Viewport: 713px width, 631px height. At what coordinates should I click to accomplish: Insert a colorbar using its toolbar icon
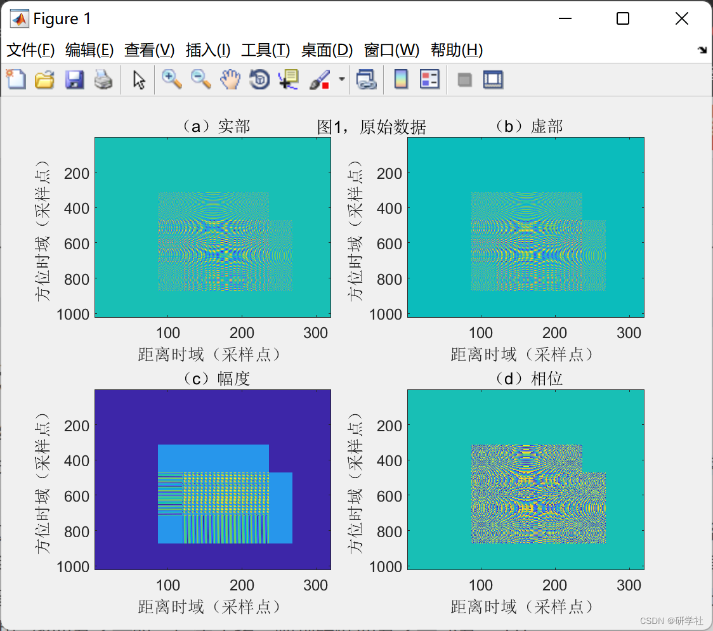click(x=400, y=79)
